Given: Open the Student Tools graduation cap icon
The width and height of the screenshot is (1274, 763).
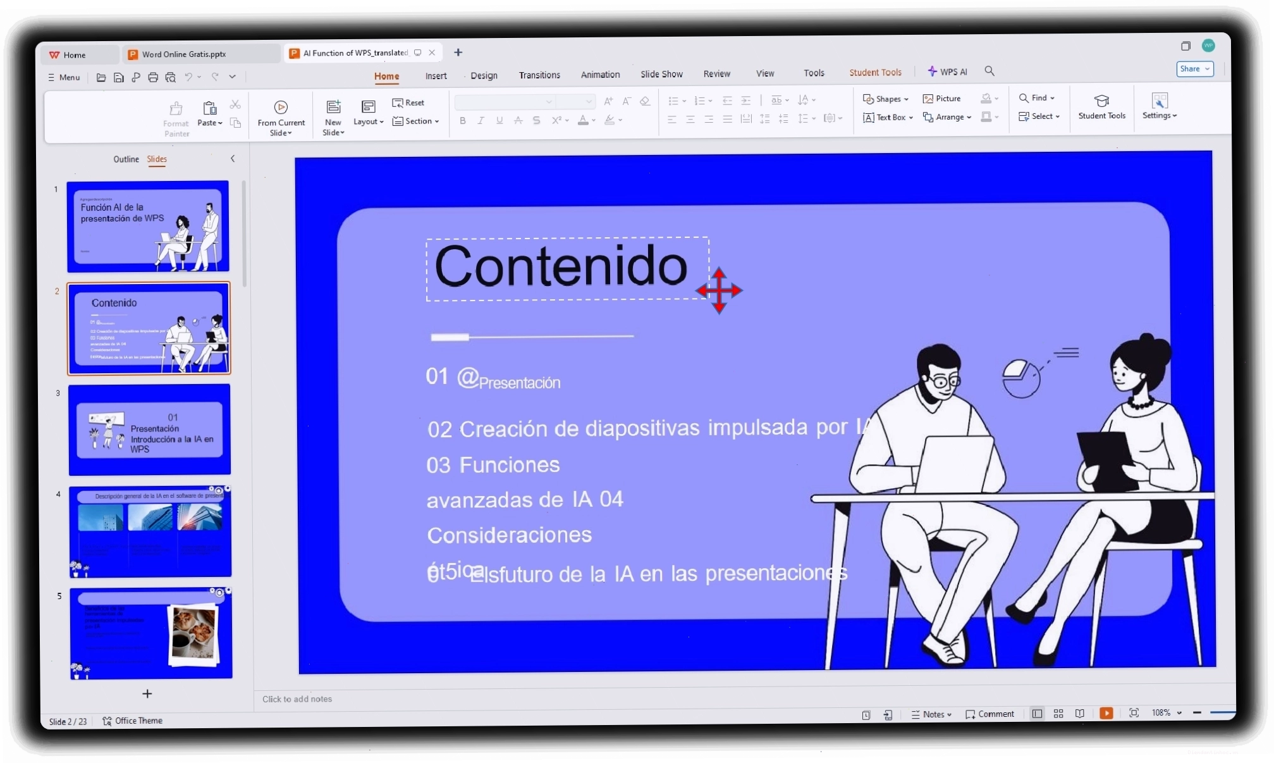Looking at the screenshot, I should point(1101,101).
